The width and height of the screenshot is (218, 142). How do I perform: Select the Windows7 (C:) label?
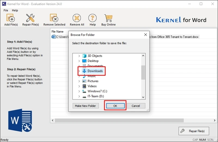(97, 91)
